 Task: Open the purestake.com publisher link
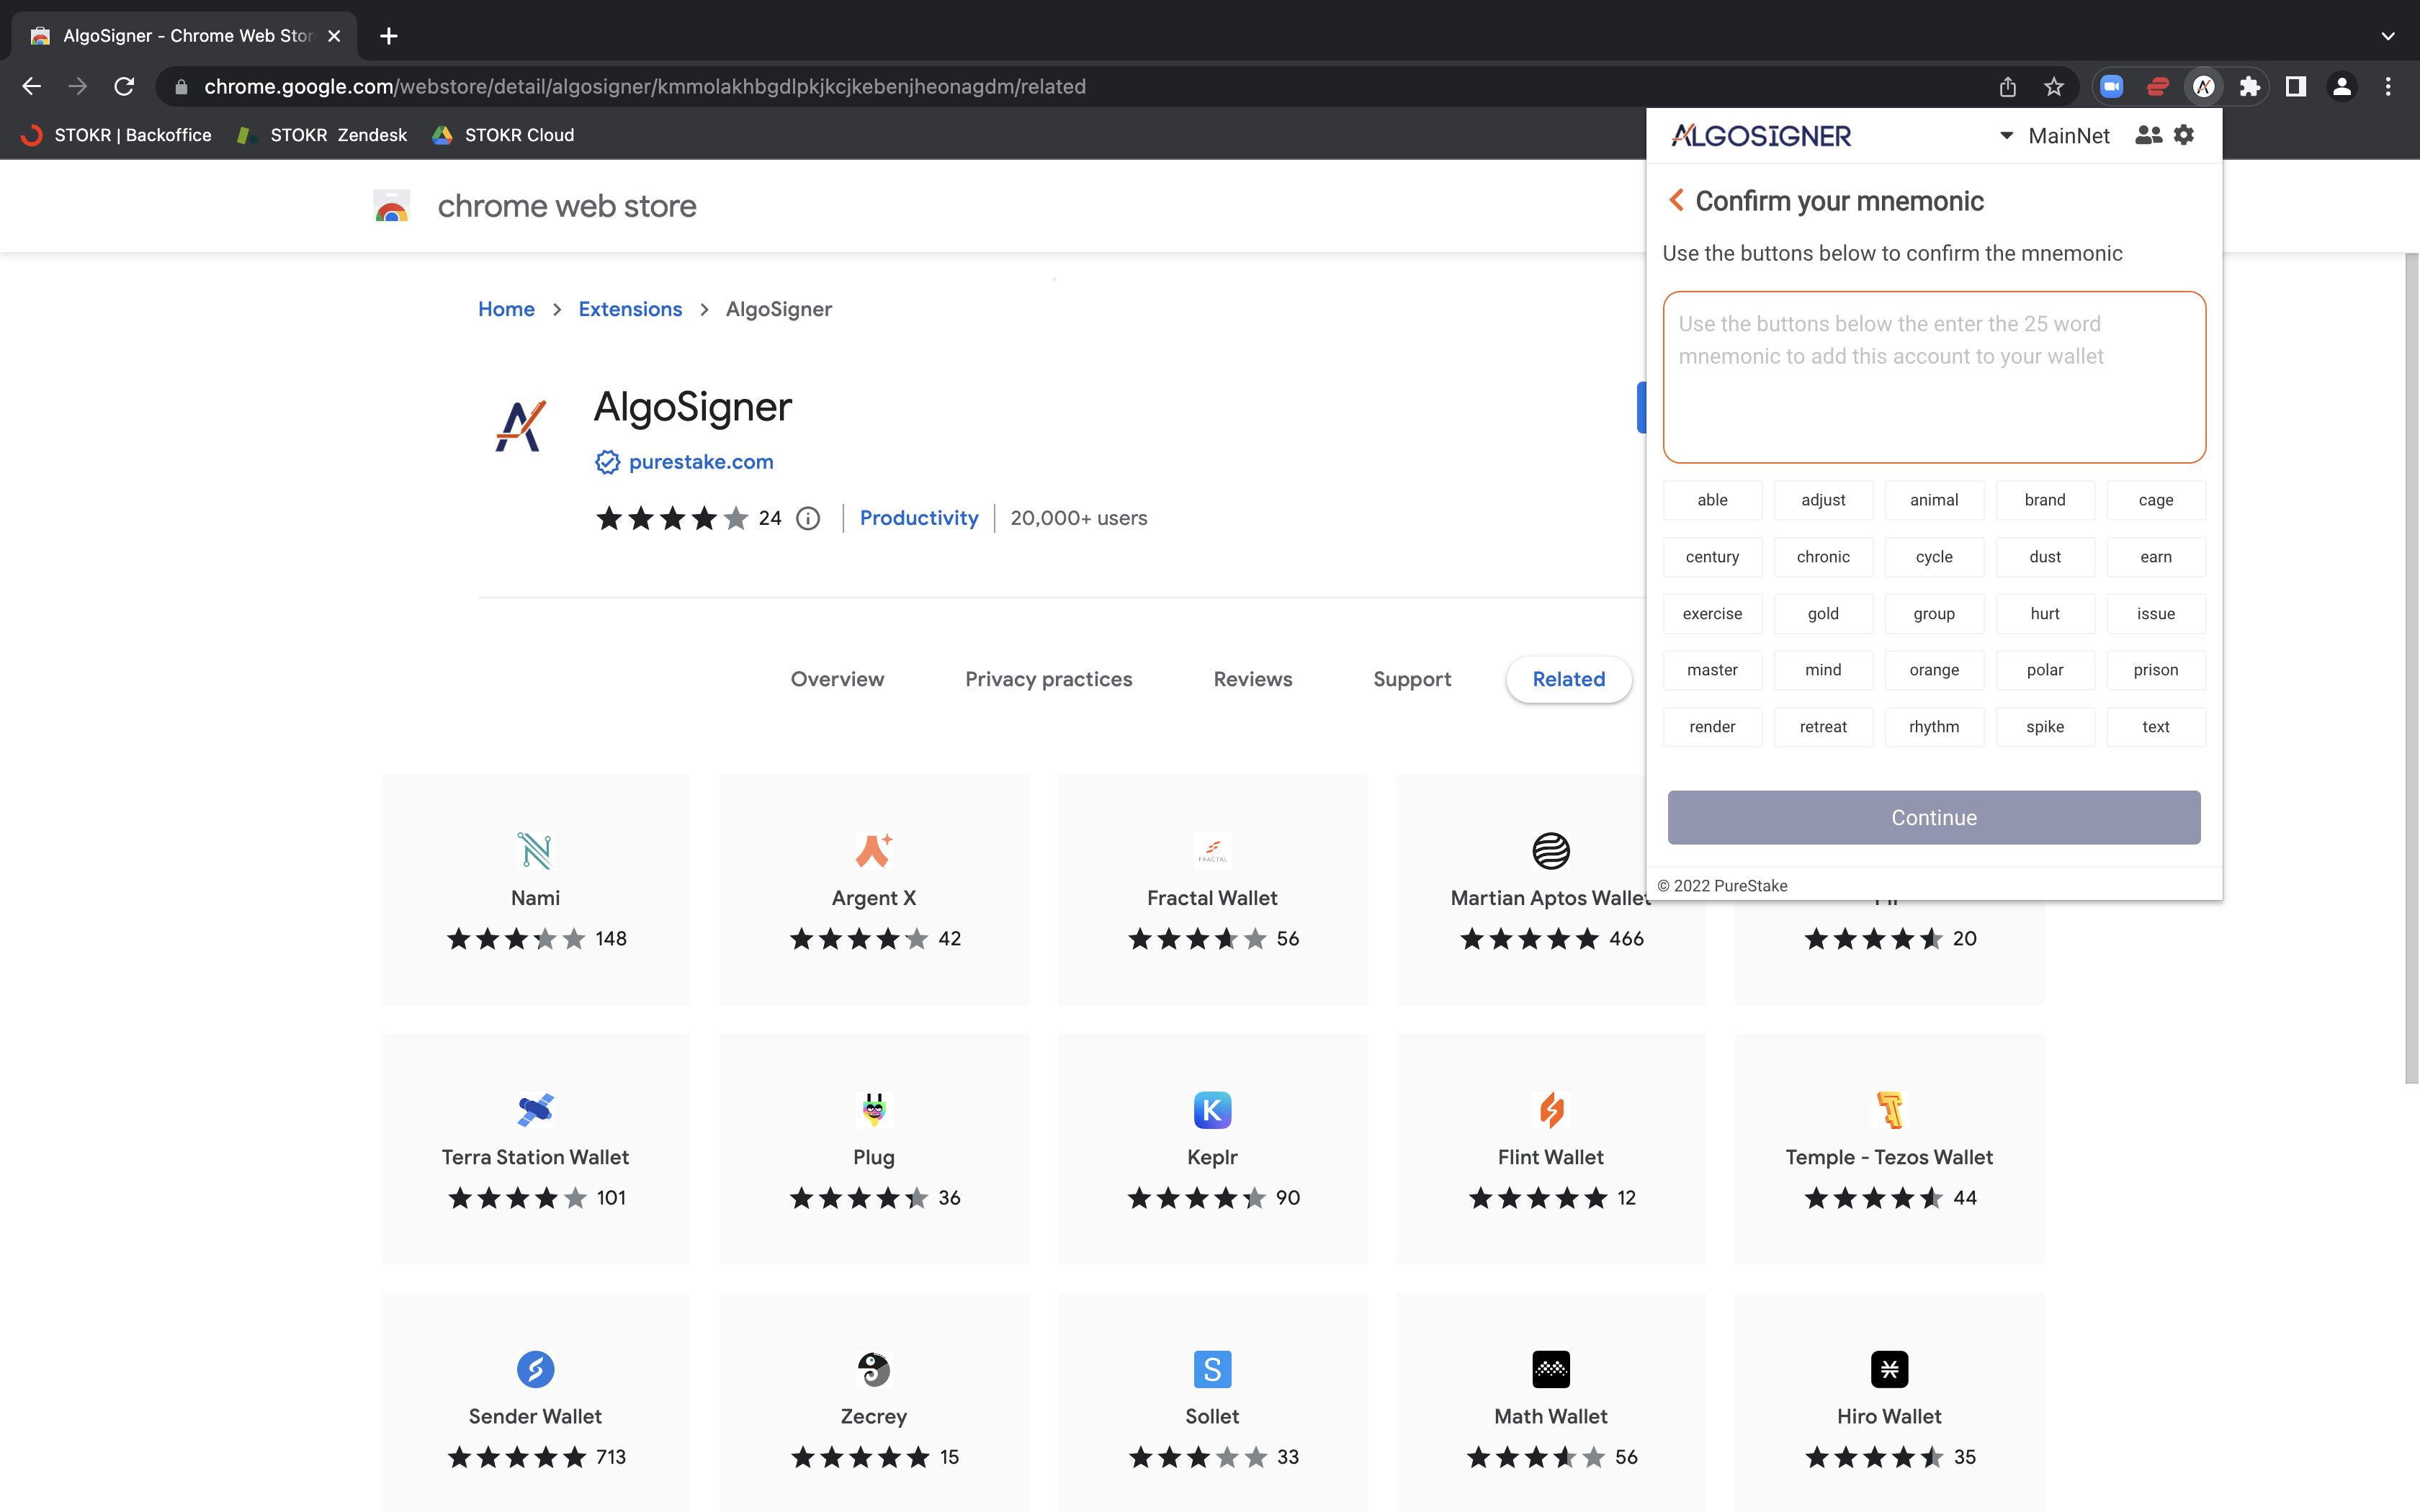tap(700, 462)
